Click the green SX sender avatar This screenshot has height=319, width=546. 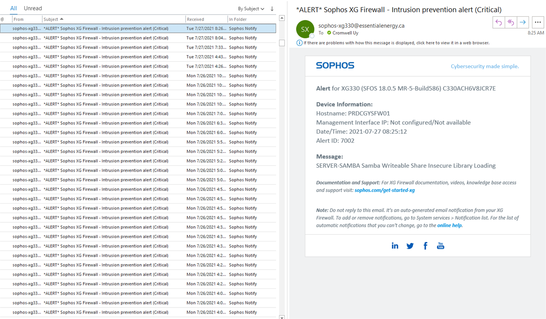click(x=305, y=29)
